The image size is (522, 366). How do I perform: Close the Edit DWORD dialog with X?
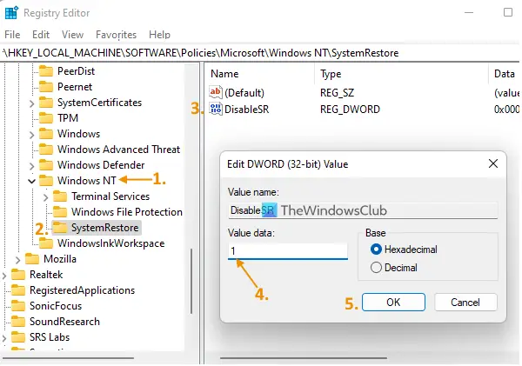pos(493,163)
